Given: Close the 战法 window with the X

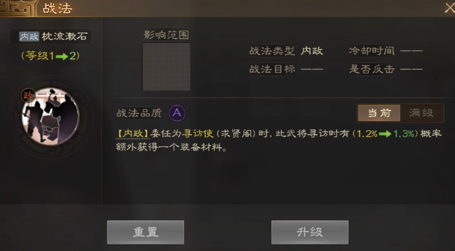Looking at the screenshot, I should coord(450,8).
